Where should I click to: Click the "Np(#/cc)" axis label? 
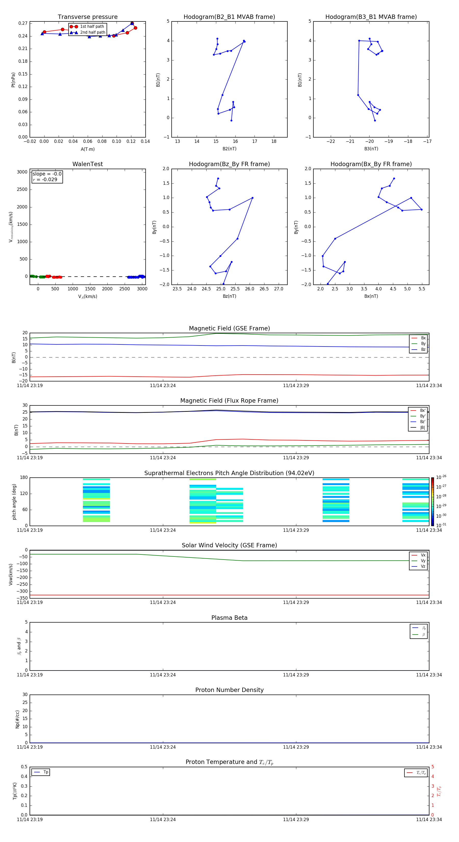click(17, 719)
